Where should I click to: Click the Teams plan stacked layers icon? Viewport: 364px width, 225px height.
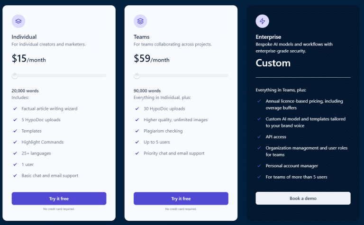tap(140, 21)
